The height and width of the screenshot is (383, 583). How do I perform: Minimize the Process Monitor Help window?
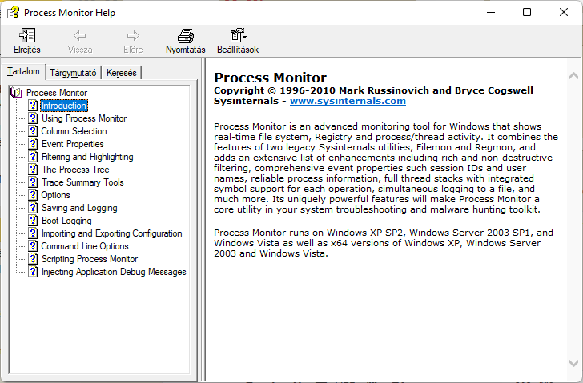tap(491, 12)
